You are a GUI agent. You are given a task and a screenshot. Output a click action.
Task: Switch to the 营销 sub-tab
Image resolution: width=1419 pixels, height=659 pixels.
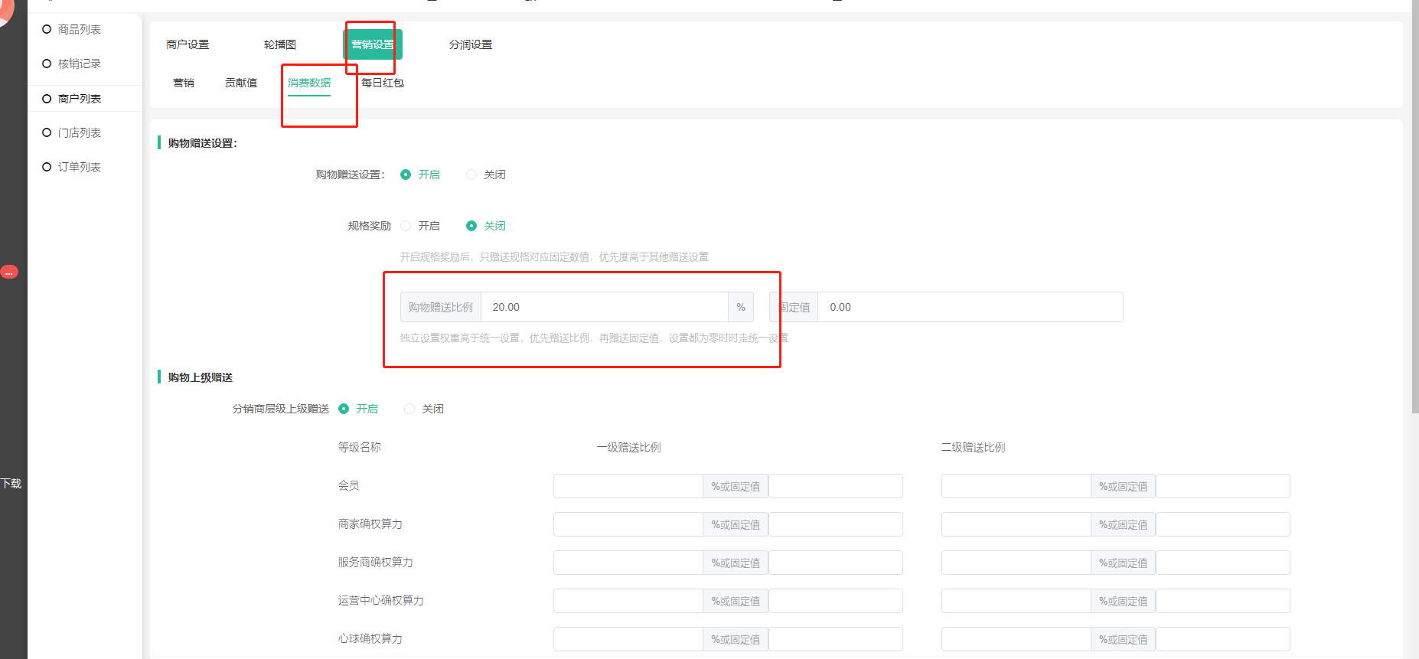pyautogui.click(x=184, y=83)
